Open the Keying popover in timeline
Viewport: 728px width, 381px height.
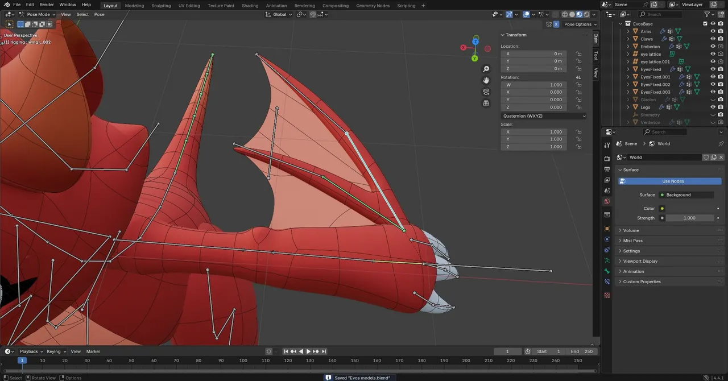56,351
